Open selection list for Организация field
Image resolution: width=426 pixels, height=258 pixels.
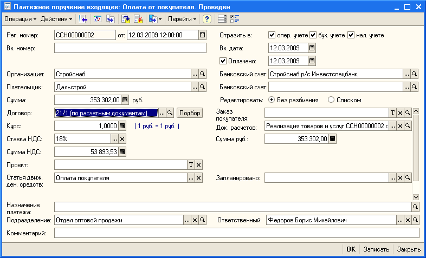click(195, 74)
